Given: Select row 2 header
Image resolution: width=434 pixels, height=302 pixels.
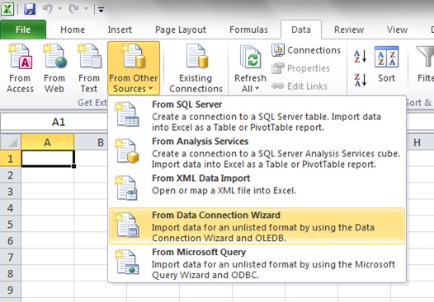Looking at the screenshot, I should [10, 175].
